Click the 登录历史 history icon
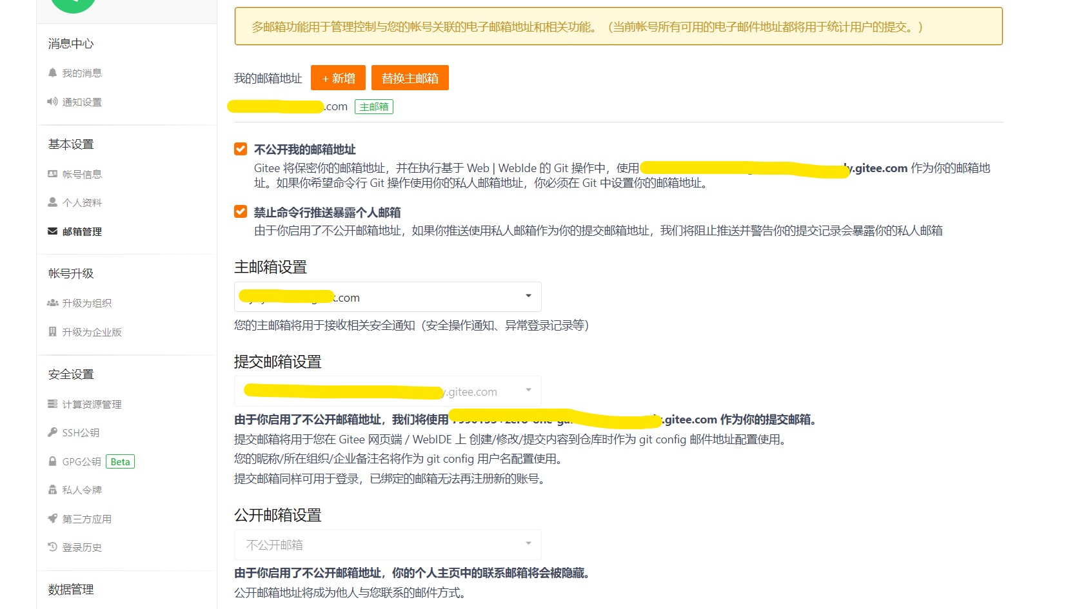This screenshot has height=609, width=1088. 53,546
